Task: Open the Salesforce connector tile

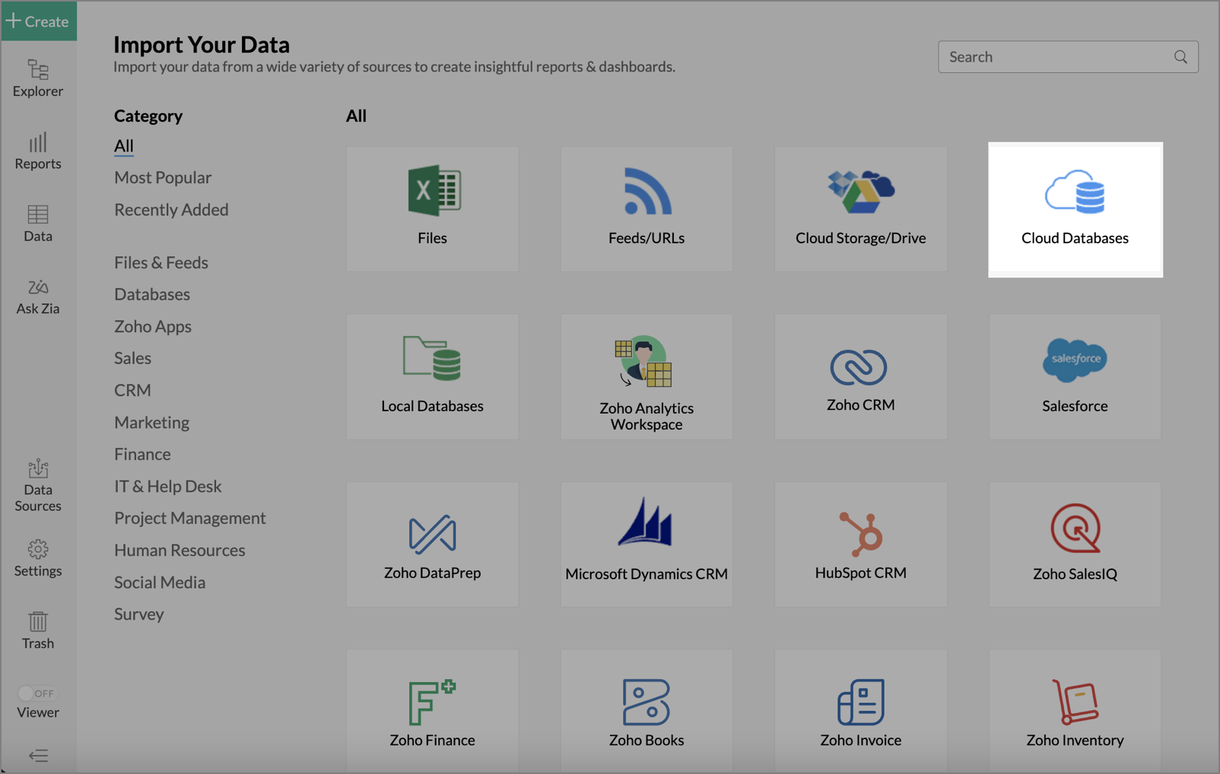Action: (x=1075, y=376)
